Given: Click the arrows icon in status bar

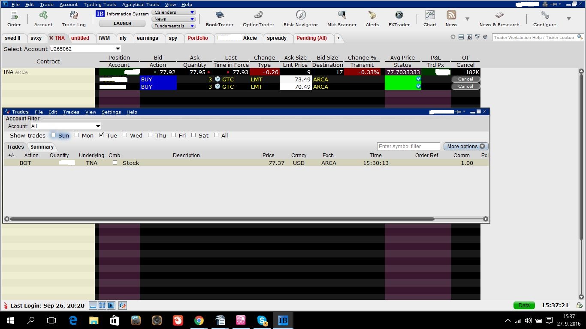Looking at the screenshot, I should [102, 305].
